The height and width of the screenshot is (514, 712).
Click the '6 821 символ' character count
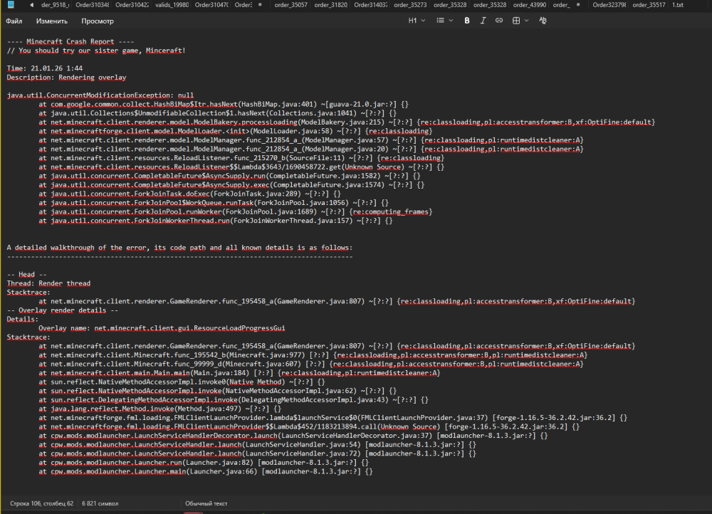100,503
